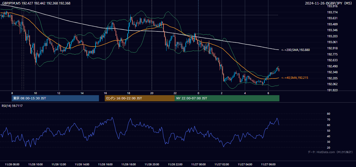
Task: Click the 11/26 20:00 date label
Action: [152, 164]
